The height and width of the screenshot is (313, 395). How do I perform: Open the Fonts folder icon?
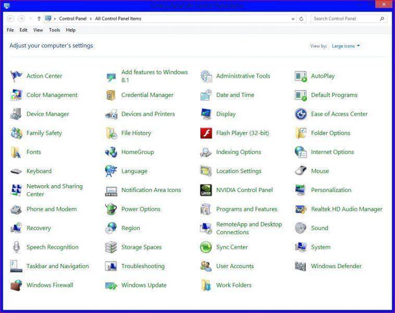pyautogui.click(x=16, y=152)
